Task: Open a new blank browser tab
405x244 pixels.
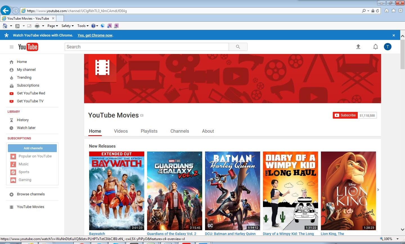Action: point(60,18)
